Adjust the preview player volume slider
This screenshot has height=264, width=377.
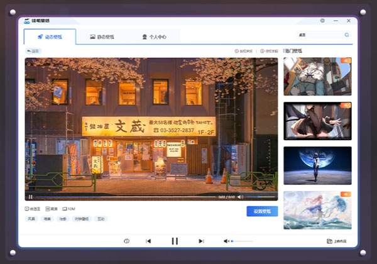pyautogui.click(x=261, y=197)
